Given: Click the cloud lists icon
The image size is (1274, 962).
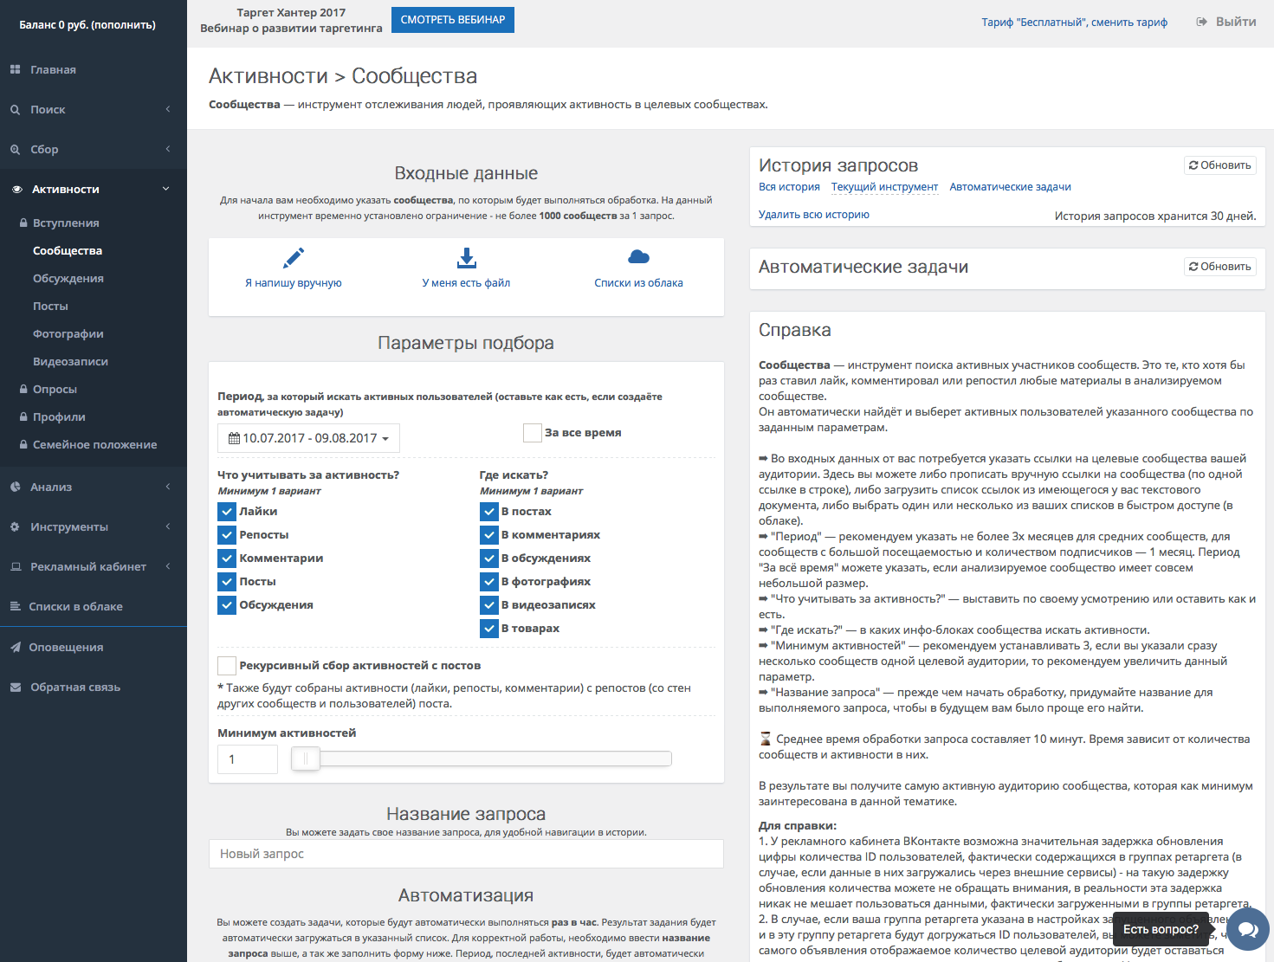Looking at the screenshot, I should [x=638, y=257].
